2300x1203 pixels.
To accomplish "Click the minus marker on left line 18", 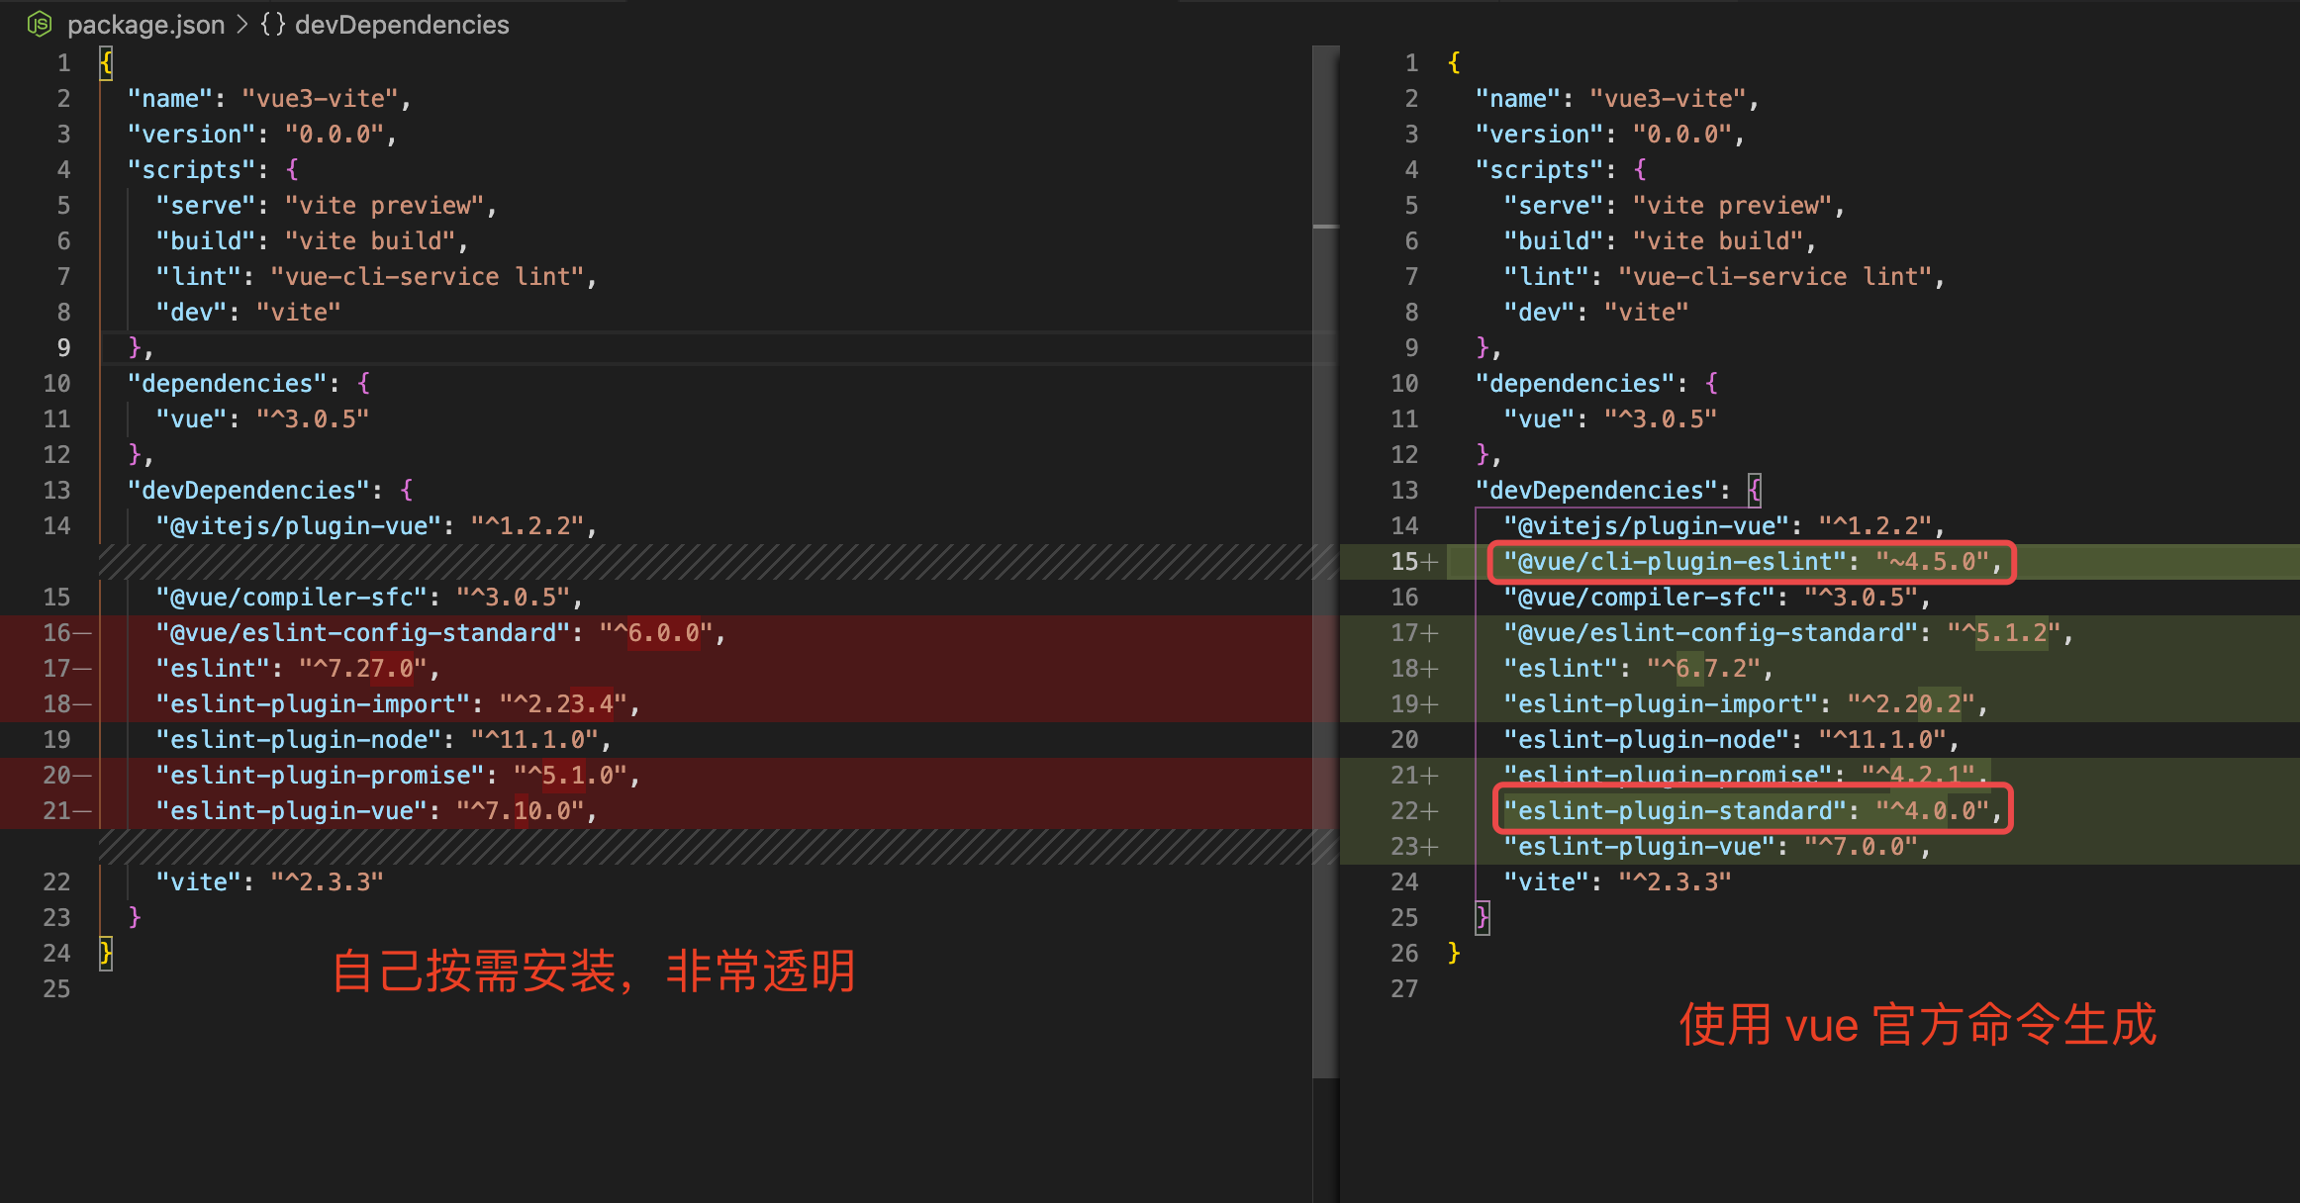I will 82,704.
